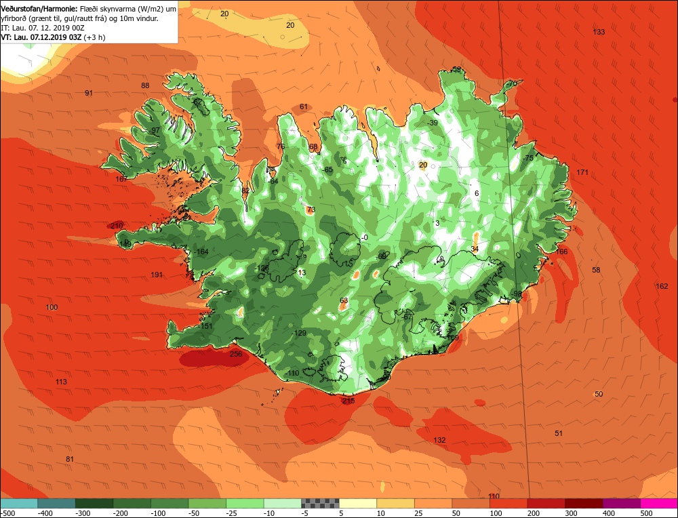Image resolution: width=678 pixels, height=518 pixels.
Task: Pick the purple swatch between 400 and 500
Action: 621,503
